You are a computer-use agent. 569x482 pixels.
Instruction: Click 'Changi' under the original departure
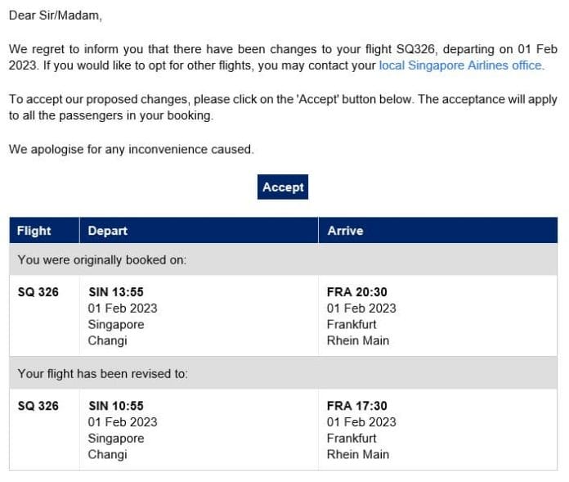click(108, 340)
